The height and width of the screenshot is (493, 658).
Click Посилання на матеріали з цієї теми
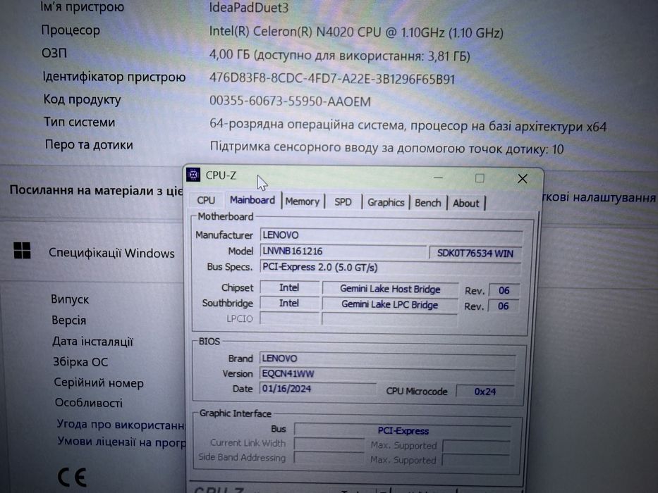coord(96,190)
